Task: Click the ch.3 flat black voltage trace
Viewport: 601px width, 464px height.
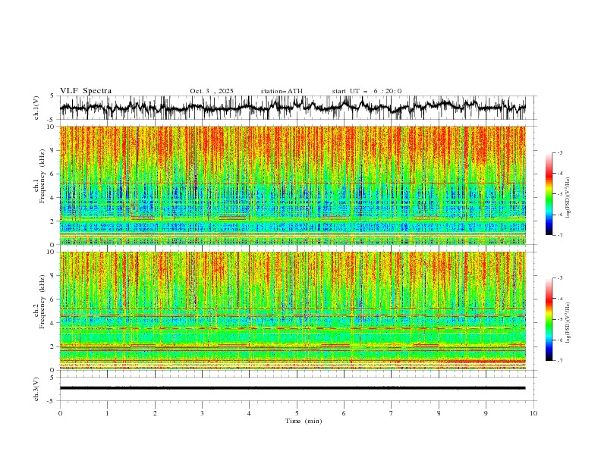Action: click(292, 388)
